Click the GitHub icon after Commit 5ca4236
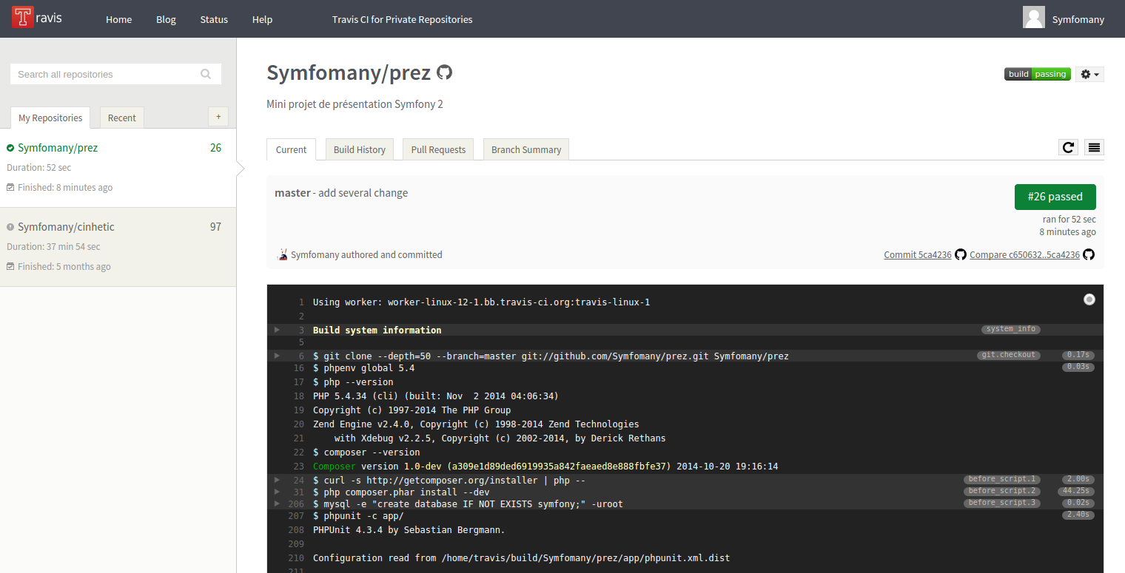The image size is (1125, 573). pyautogui.click(x=961, y=254)
